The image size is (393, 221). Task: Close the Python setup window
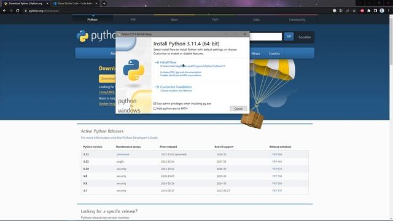tap(245, 34)
